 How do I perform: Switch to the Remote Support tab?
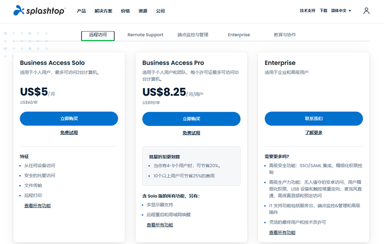[145, 35]
